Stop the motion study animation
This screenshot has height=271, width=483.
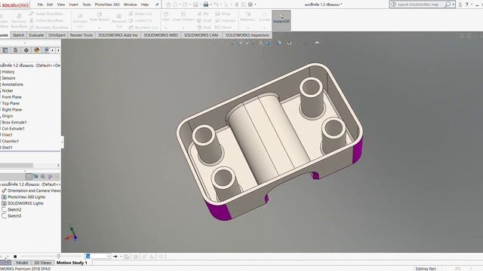coord(15,256)
